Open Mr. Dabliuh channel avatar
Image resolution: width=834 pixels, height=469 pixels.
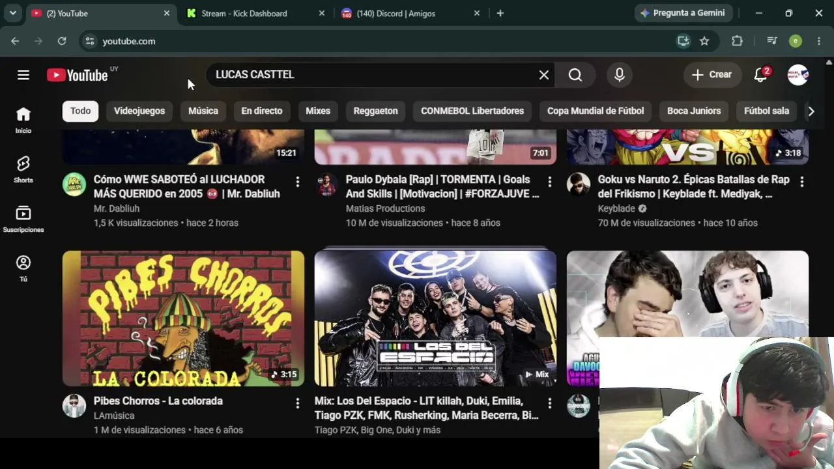pyautogui.click(x=74, y=184)
